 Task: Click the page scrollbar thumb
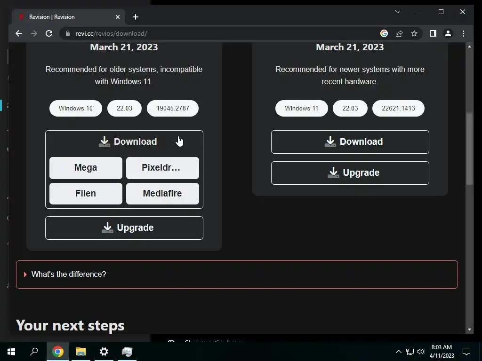469,149
